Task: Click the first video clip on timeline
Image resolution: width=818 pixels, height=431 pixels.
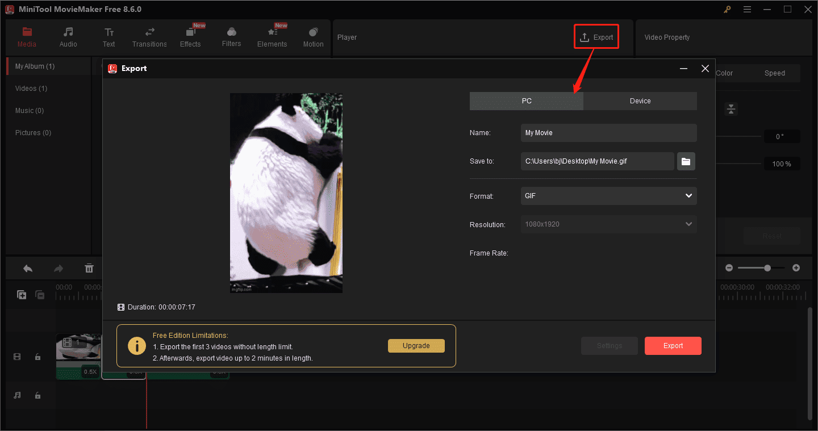Action: pyautogui.click(x=78, y=357)
